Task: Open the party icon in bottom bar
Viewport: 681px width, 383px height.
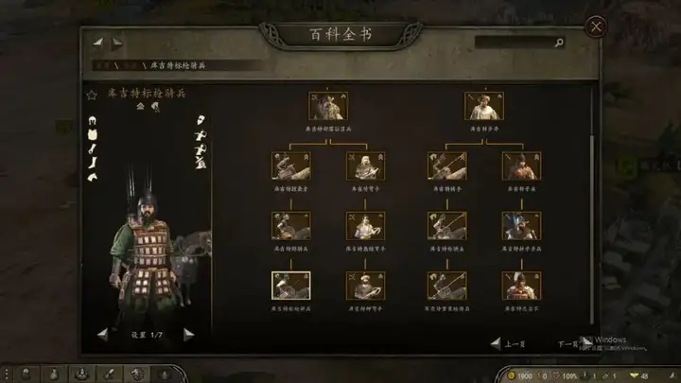Action: (81, 374)
